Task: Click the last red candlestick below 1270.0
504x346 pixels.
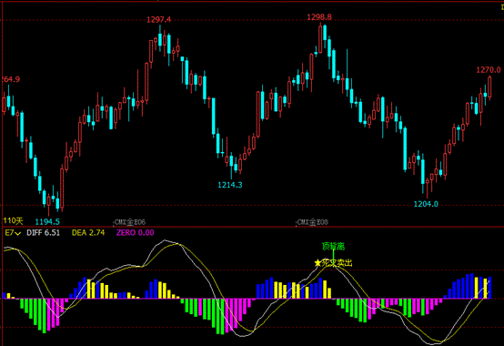Action: tap(489, 87)
